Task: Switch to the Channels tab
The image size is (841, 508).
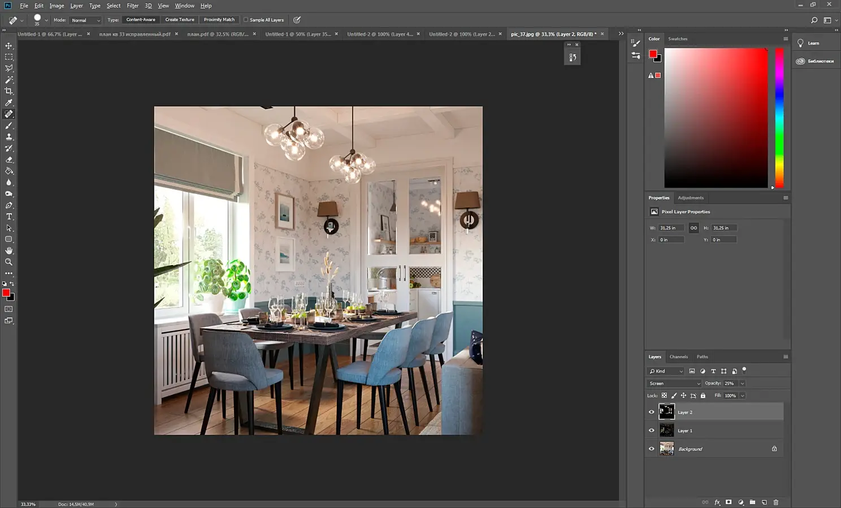Action: [679, 357]
